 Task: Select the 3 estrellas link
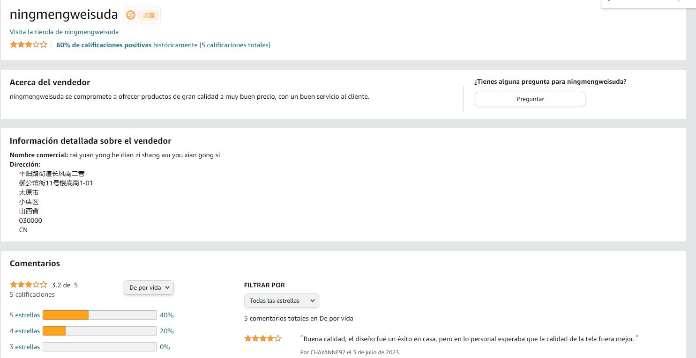point(25,347)
